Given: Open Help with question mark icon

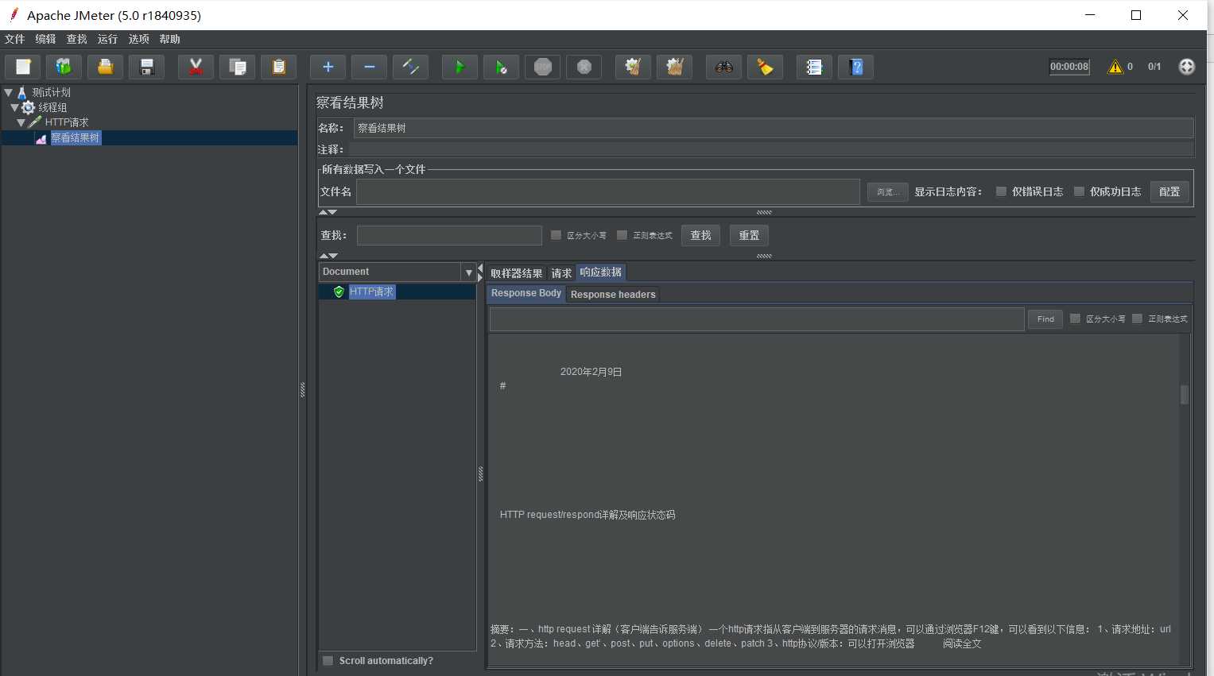Looking at the screenshot, I should point(855,68).
